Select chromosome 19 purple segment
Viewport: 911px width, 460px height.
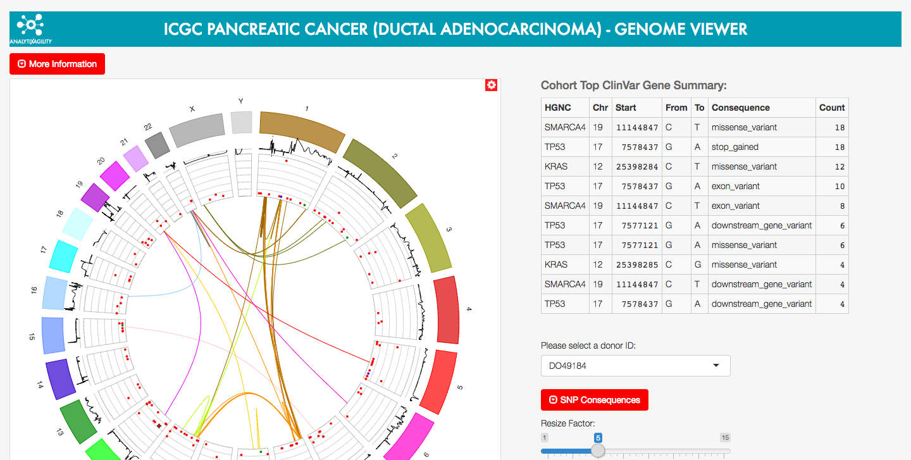tap(96, 197)
